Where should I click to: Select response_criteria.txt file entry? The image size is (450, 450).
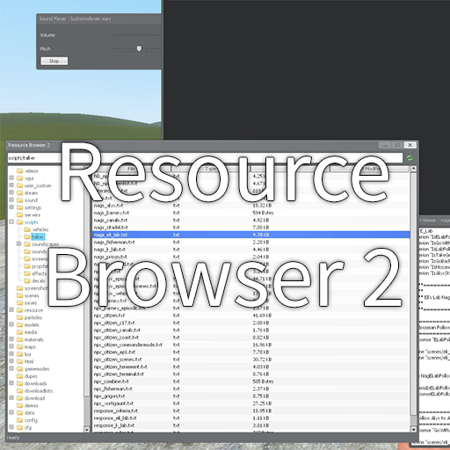(116, 410)
